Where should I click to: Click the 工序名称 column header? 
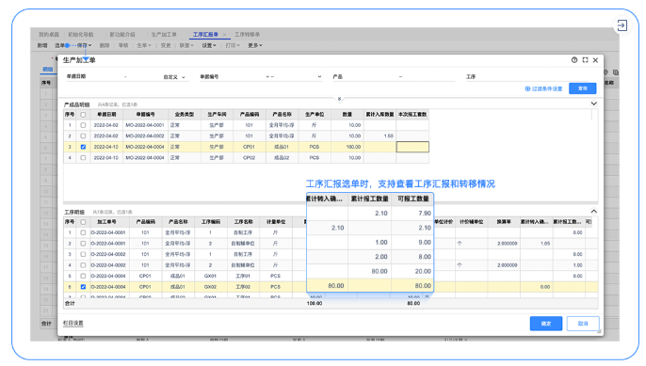pos(244,222)
